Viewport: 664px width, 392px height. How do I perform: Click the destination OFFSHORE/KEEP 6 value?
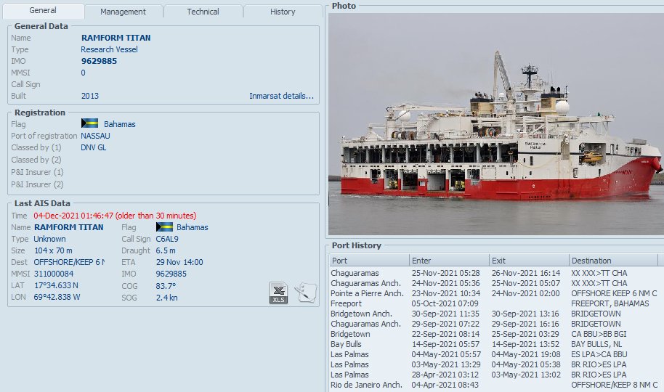click(x=69, y=262)
